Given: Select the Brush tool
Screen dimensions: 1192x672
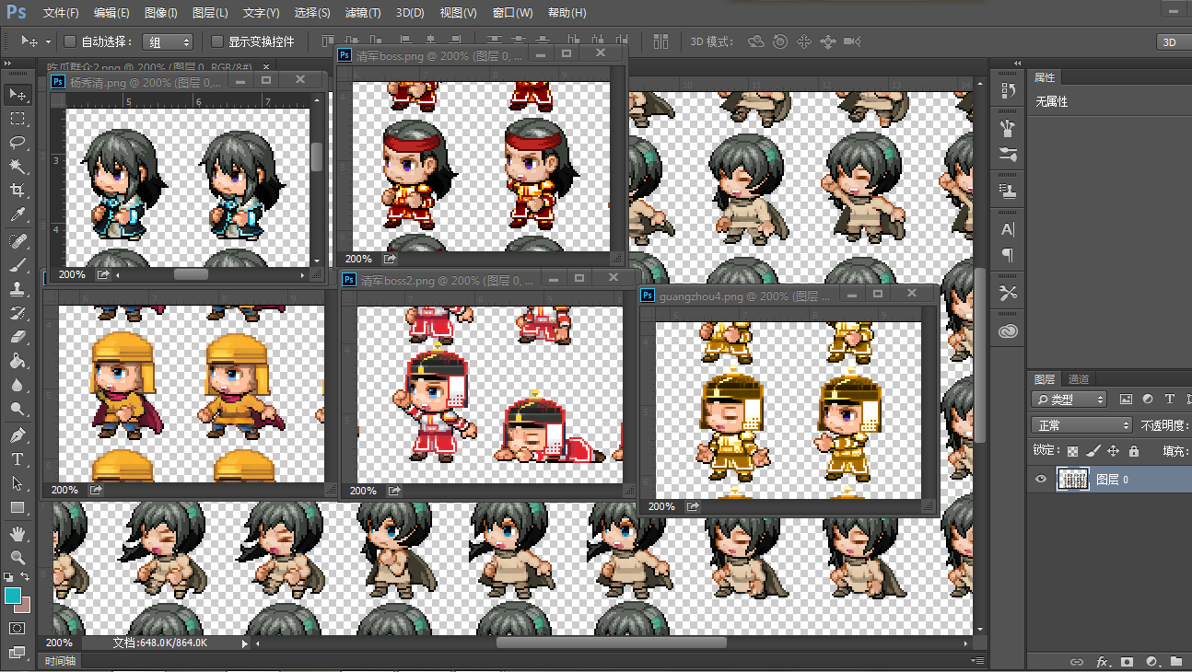Looking at the screenshot, I should pyautogui.click(x=18, y=265).
